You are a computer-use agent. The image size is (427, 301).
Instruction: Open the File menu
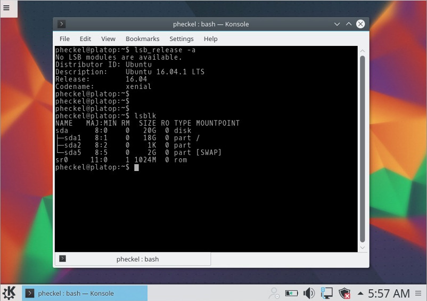click(x=64, y=39)
